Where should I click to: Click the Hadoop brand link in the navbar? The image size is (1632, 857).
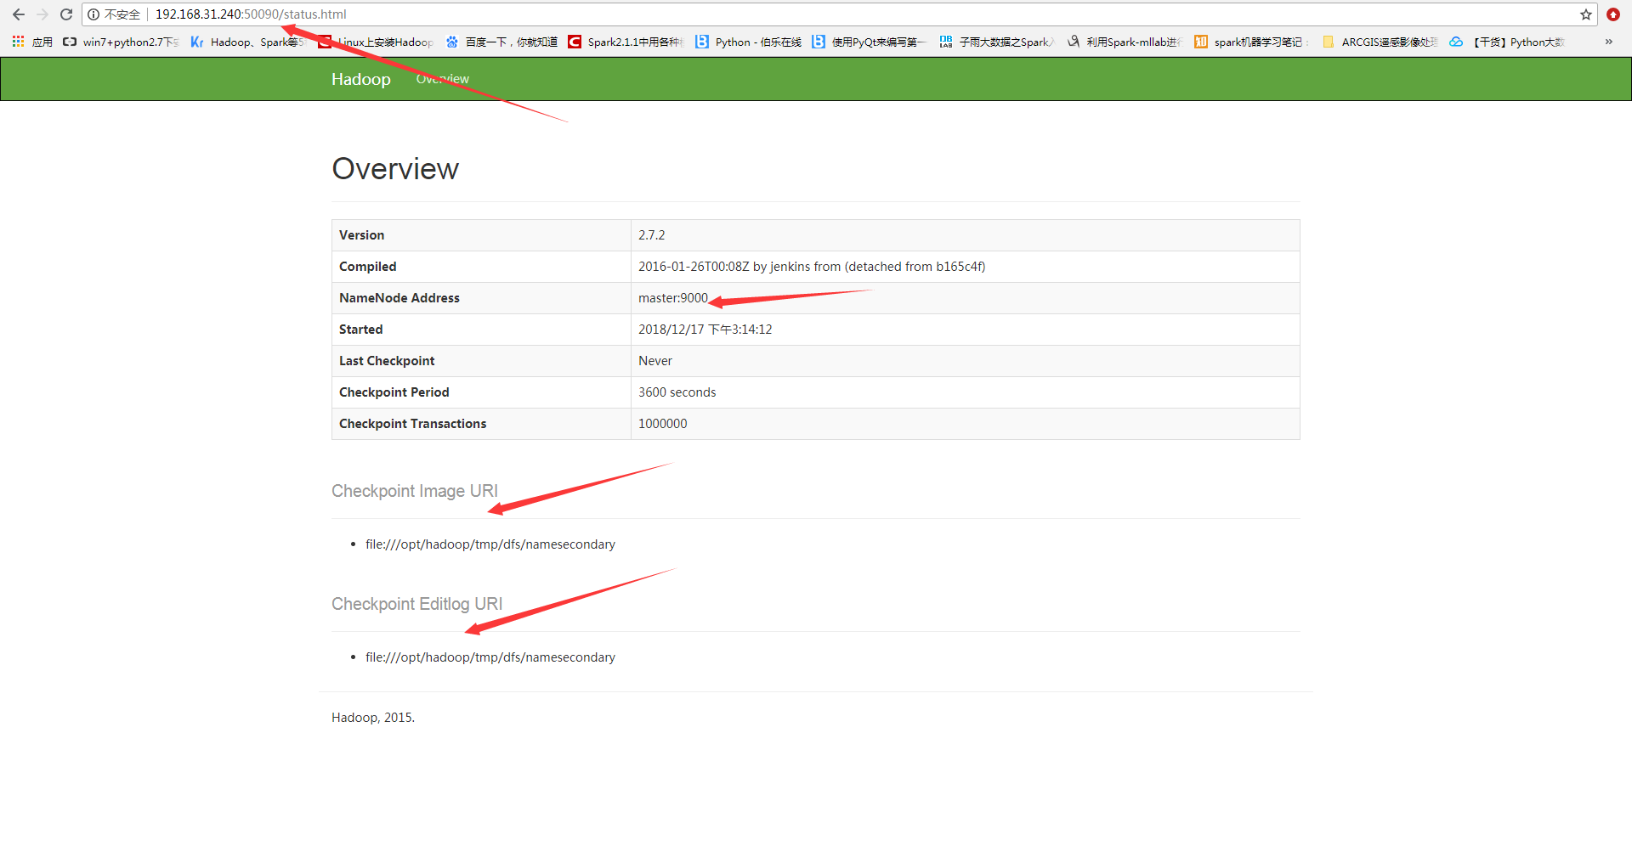click(361, 79)
